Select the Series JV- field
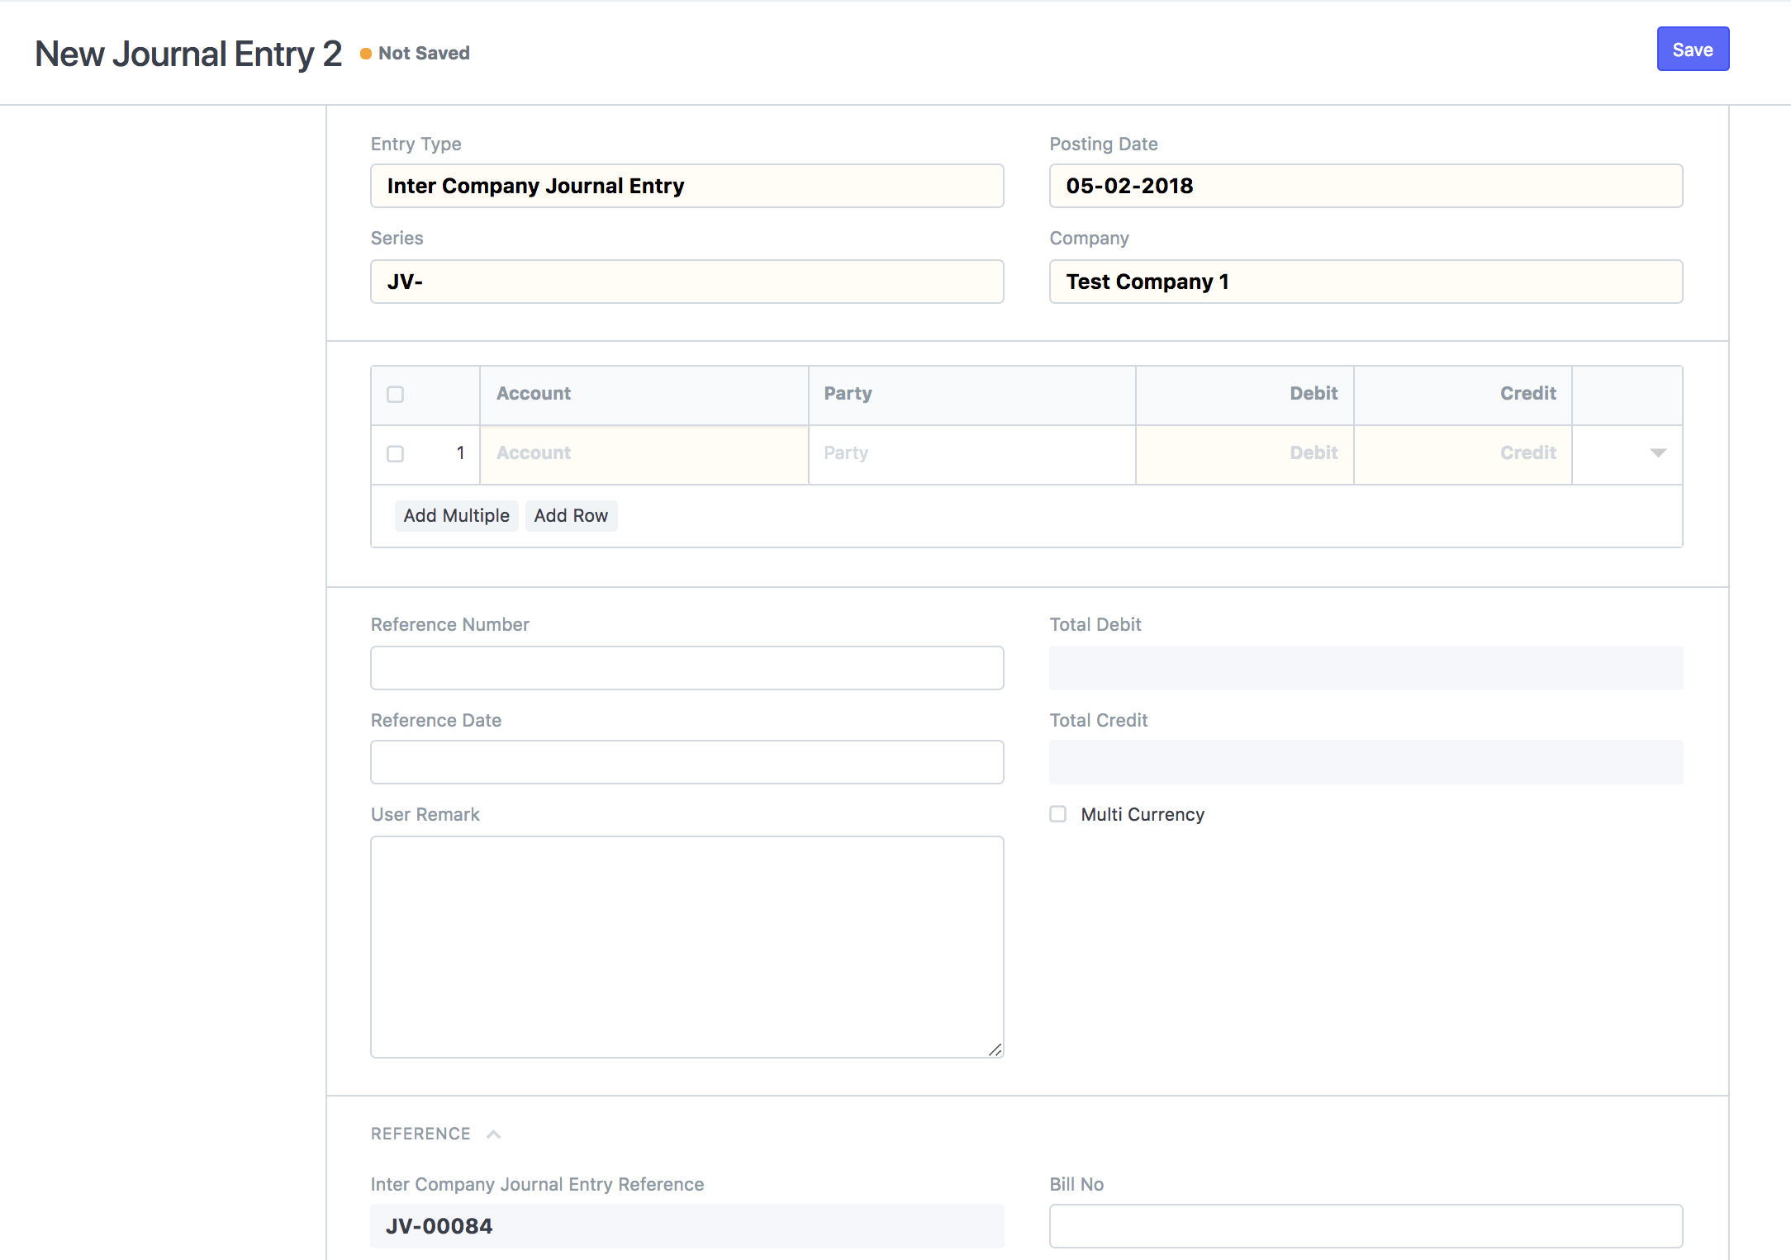This screenshot has width=1791, height=1260. coord(687,281)
